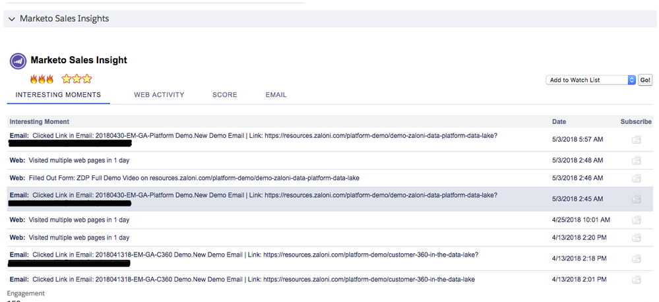This screenshot has height=302, width=659.
Task: Open the Add to Watch List dropdown
Action: click(590, 80)
